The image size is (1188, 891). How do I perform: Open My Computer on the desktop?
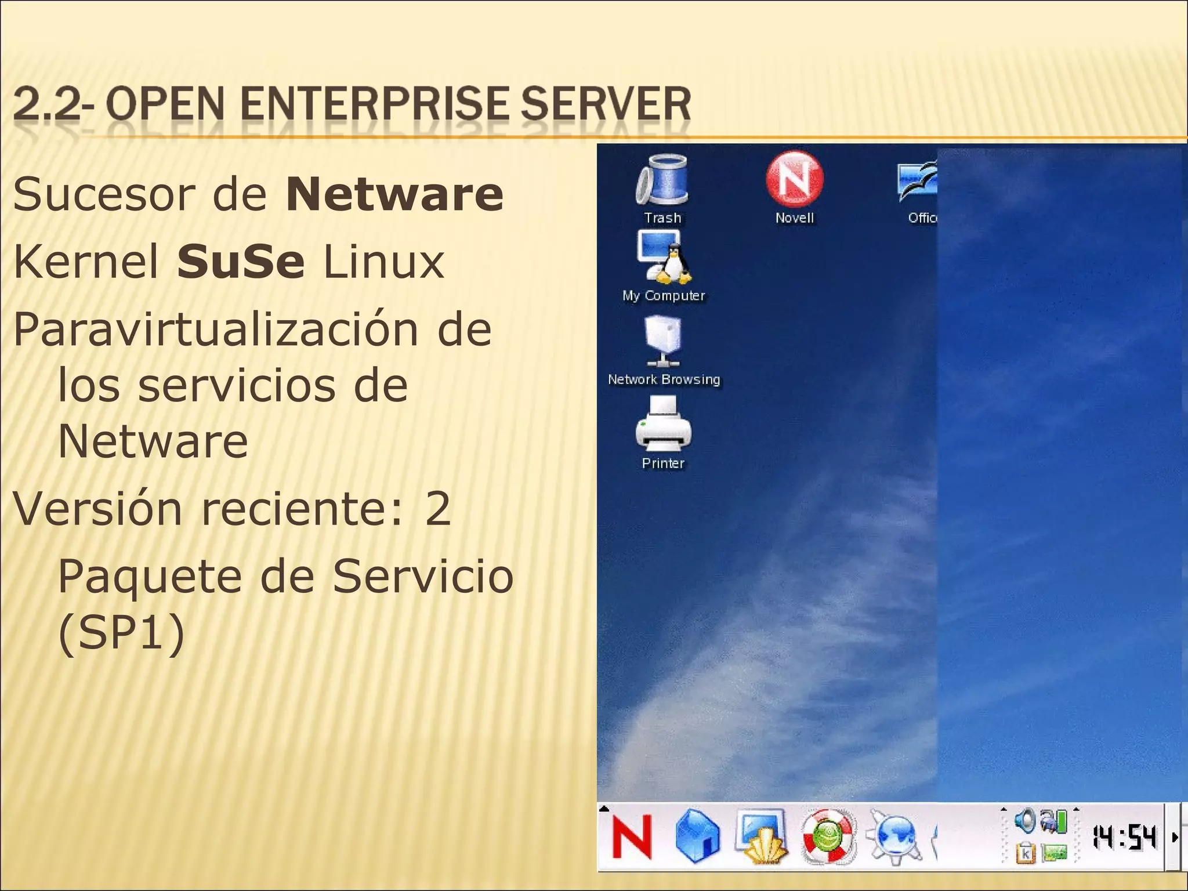(664, 266)
